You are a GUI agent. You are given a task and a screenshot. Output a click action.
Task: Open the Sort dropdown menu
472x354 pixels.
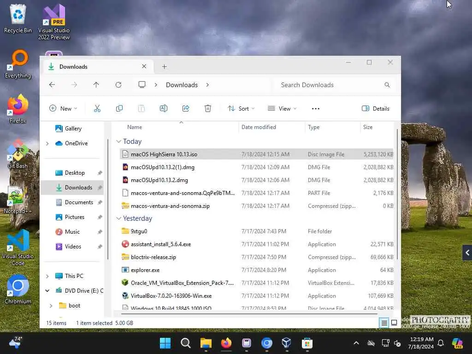241,108
